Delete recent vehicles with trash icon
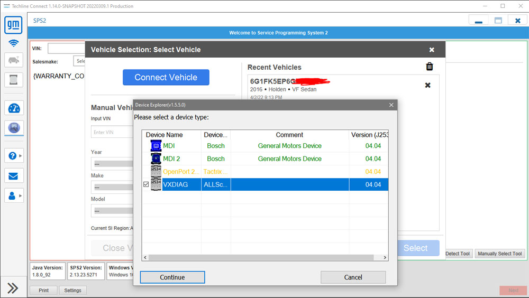Image resolution: width=529 pixels, height=298 pixels. pos(430,67)
